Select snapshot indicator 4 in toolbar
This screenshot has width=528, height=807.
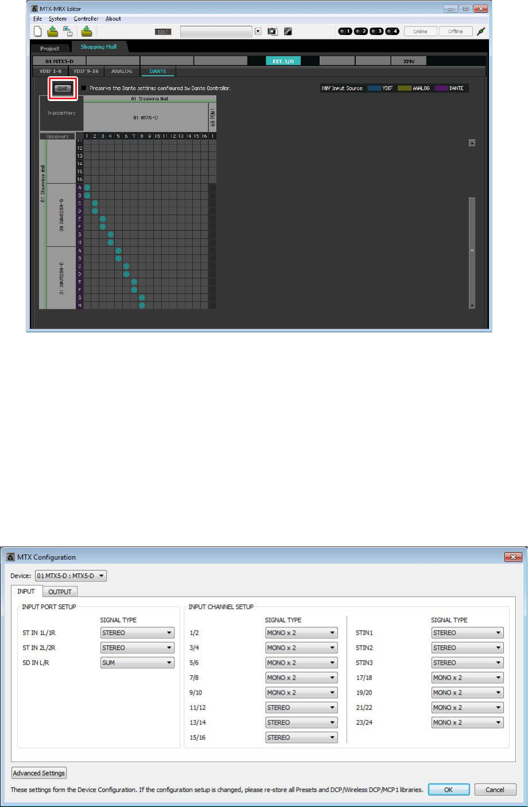[393, 32]
